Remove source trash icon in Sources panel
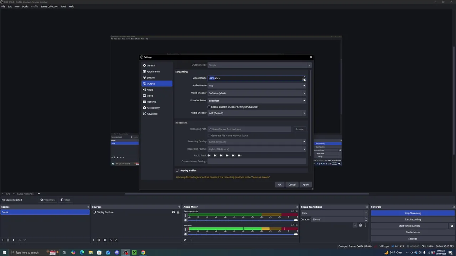Viewport: 456px width, 256px height. click(x=99, y=240)
